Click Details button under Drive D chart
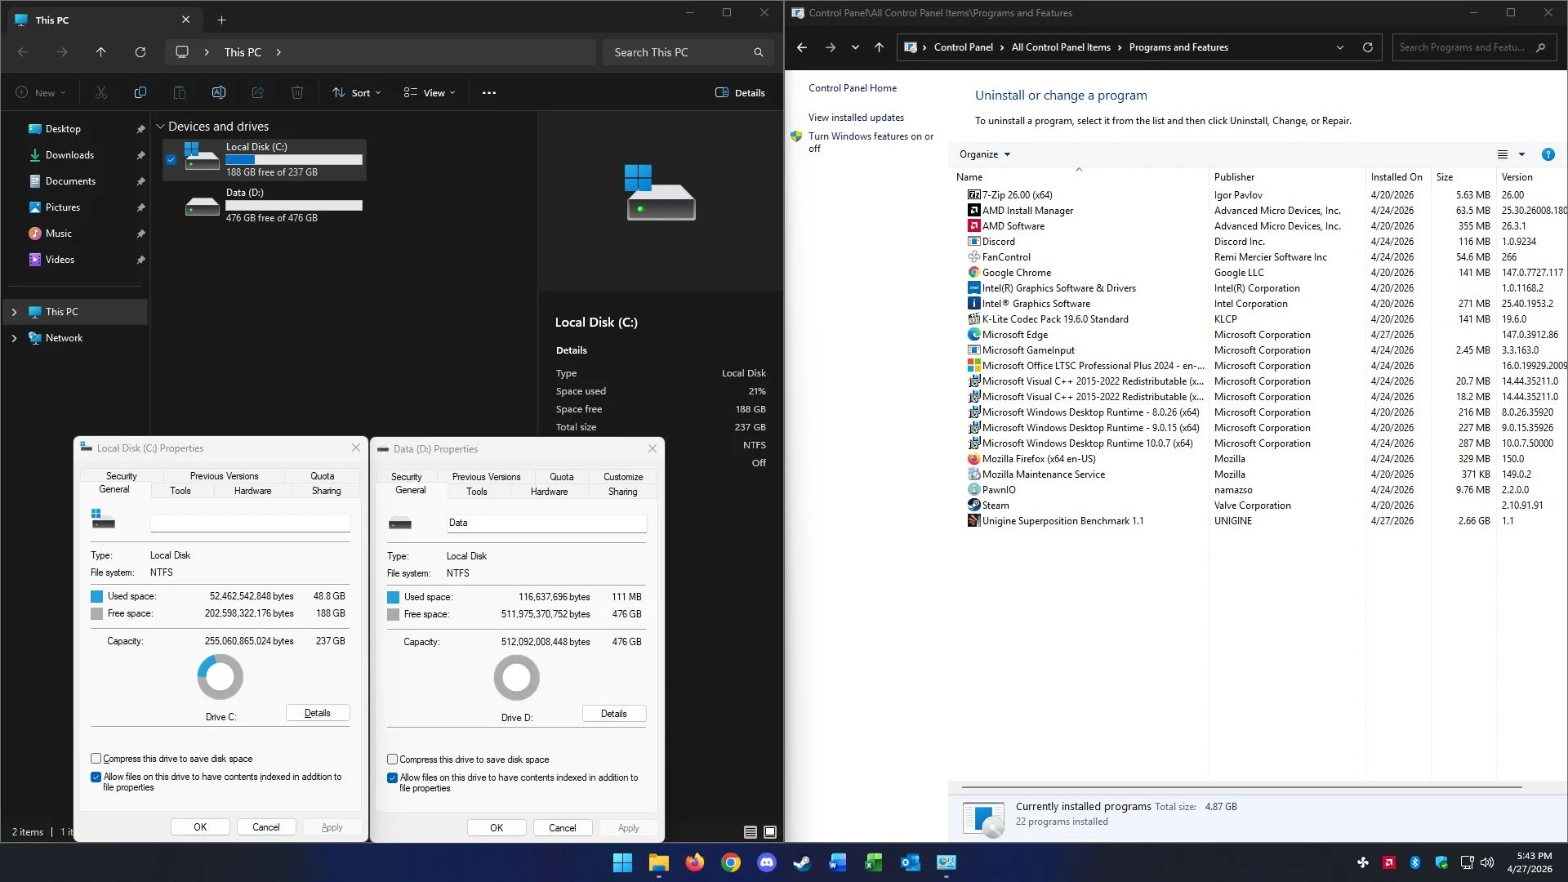Viewport: 1568px width, 882px height. 614,714
